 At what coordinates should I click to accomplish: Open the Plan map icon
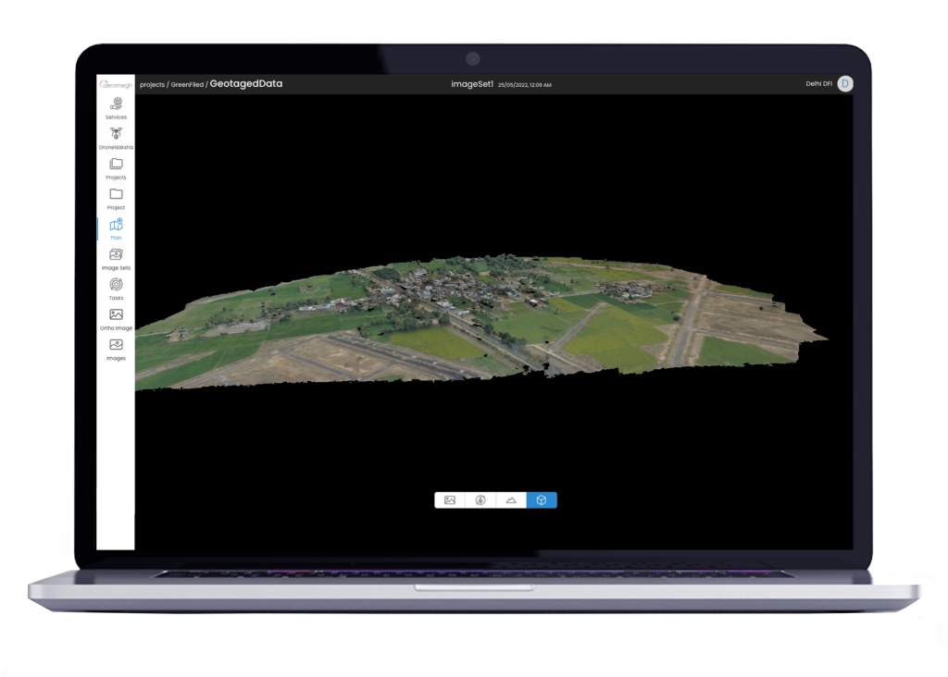116,226
